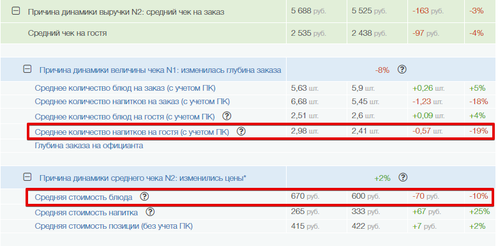
Task: Select the '-97 руб.' cell
Action: [x=426, y=33]
